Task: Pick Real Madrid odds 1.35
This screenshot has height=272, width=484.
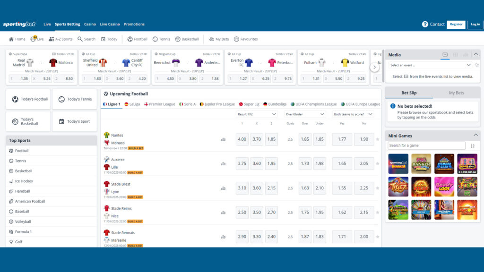Action: (x=19, y=79)
